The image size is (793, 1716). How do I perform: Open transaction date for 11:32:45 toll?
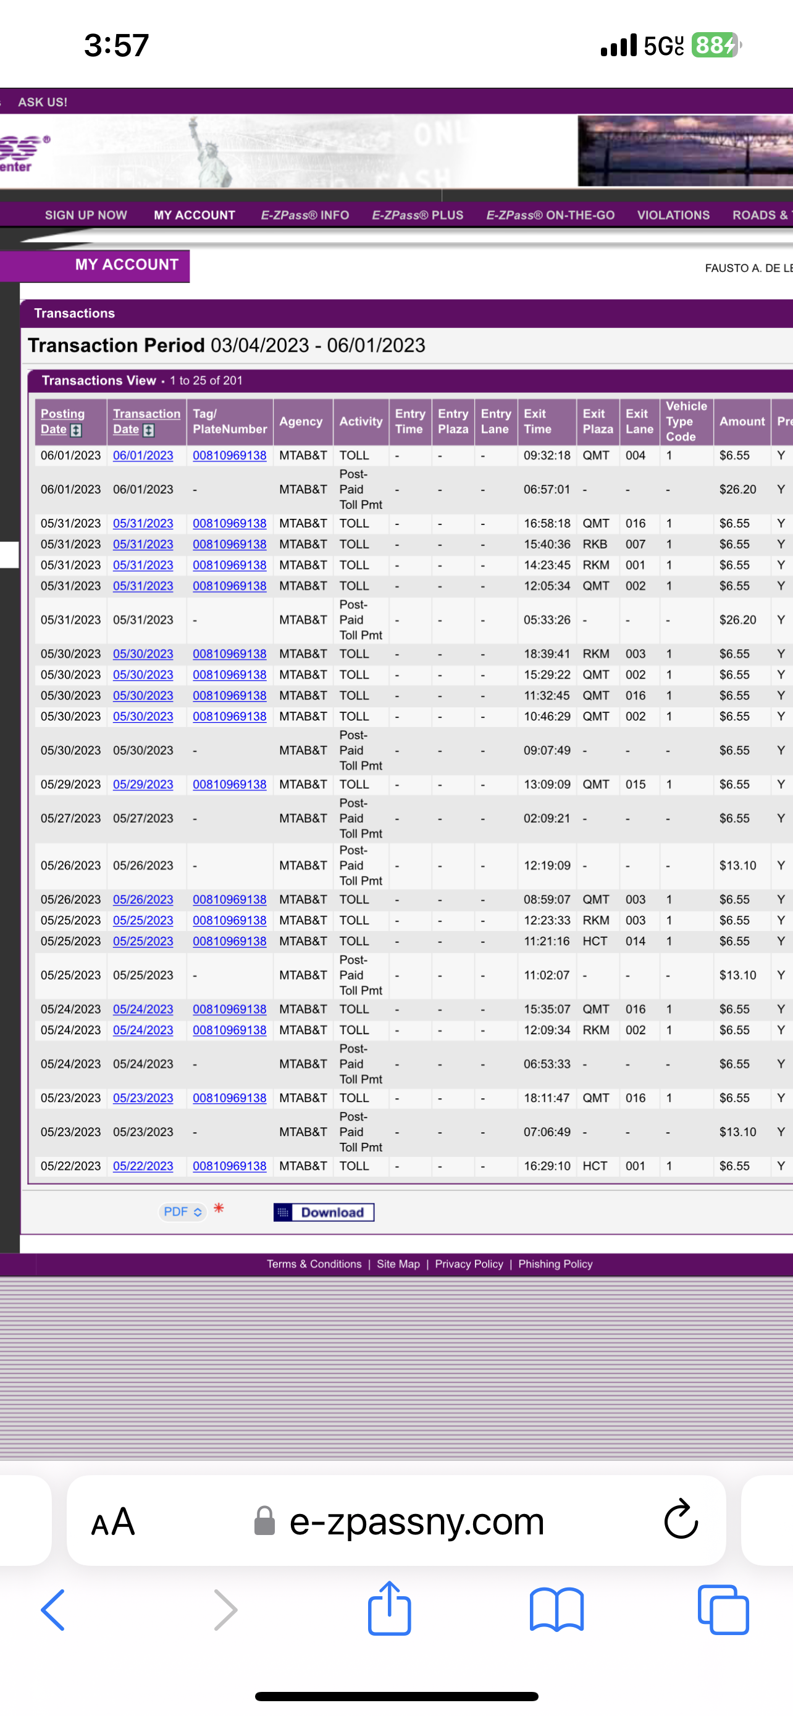tap(143, 696)
